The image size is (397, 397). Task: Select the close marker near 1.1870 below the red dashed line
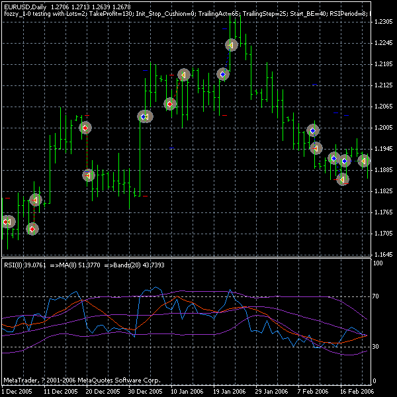pyautogui.click(x=89, y=175)
